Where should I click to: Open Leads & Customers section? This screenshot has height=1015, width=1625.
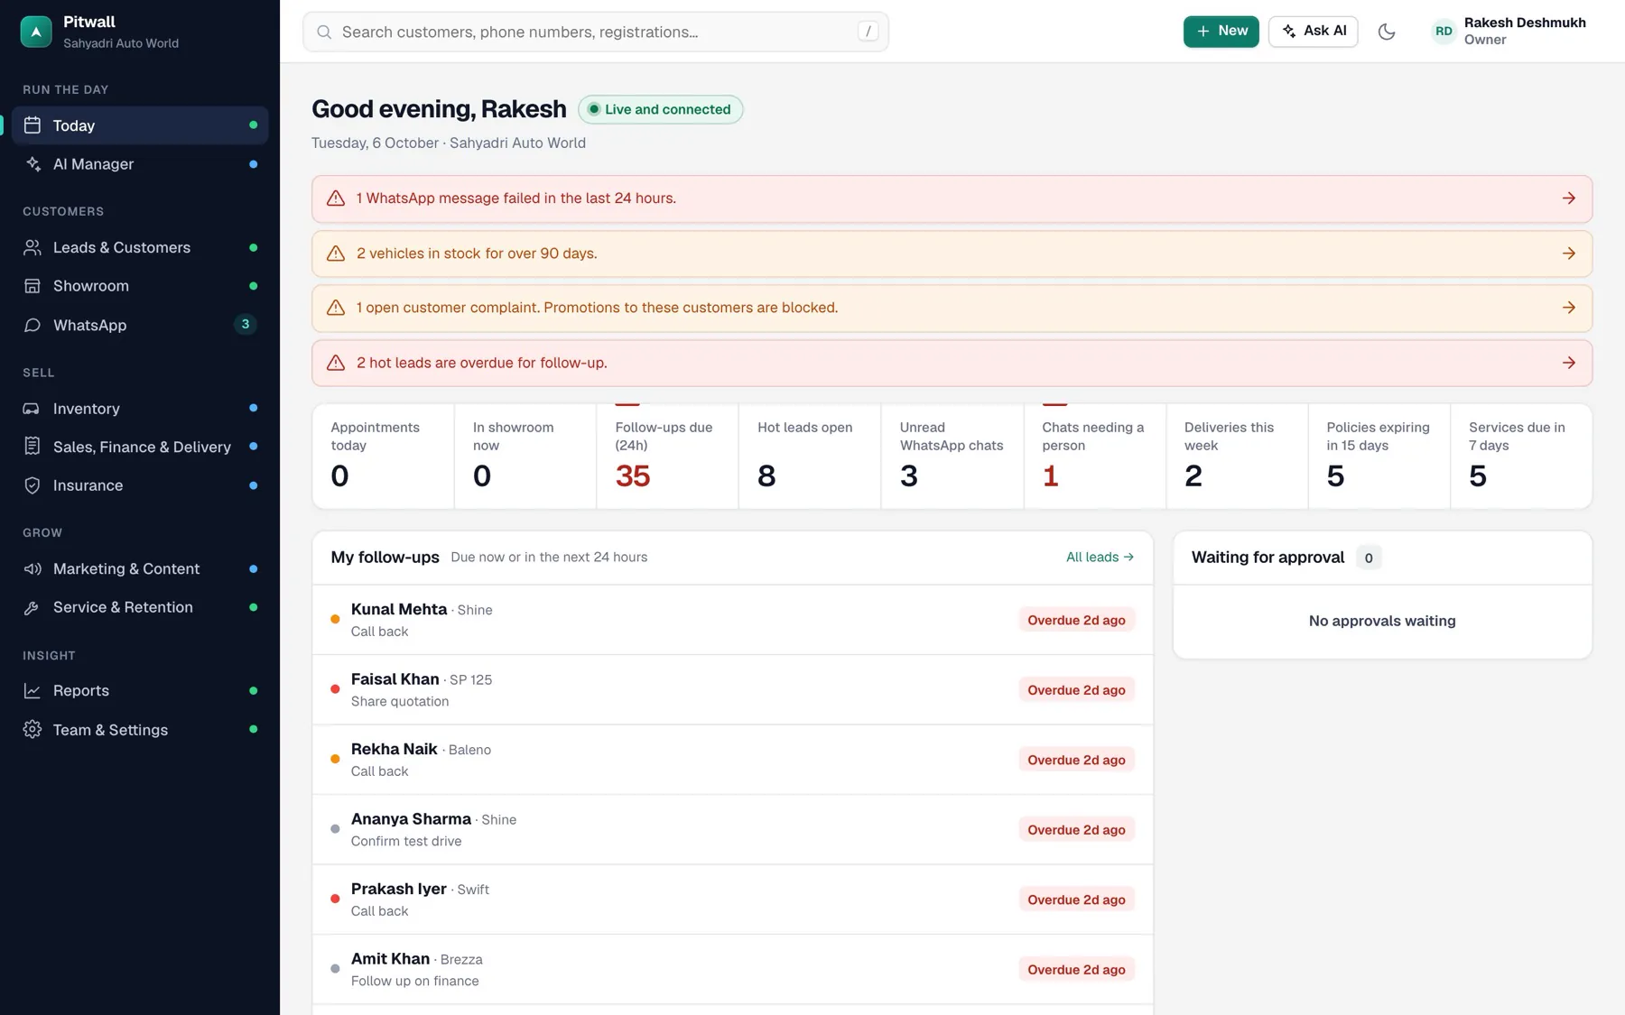[x=140, y=247]
